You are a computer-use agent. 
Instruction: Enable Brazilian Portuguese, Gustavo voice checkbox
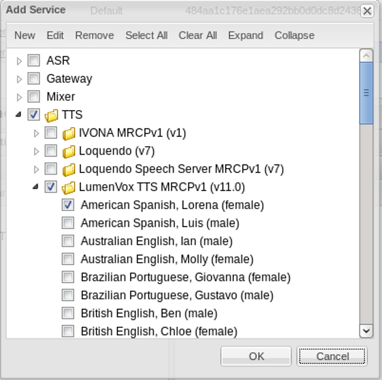[x=68, y=295]
